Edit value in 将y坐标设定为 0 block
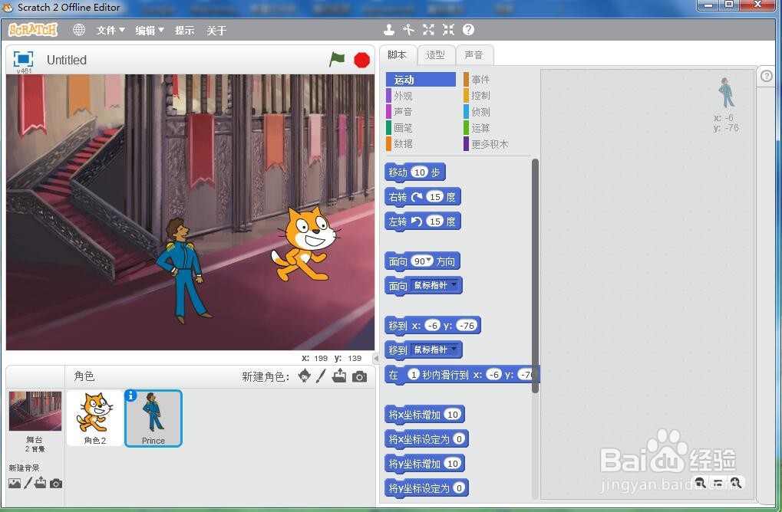This screenshot has height=512, width=782. 460,488
